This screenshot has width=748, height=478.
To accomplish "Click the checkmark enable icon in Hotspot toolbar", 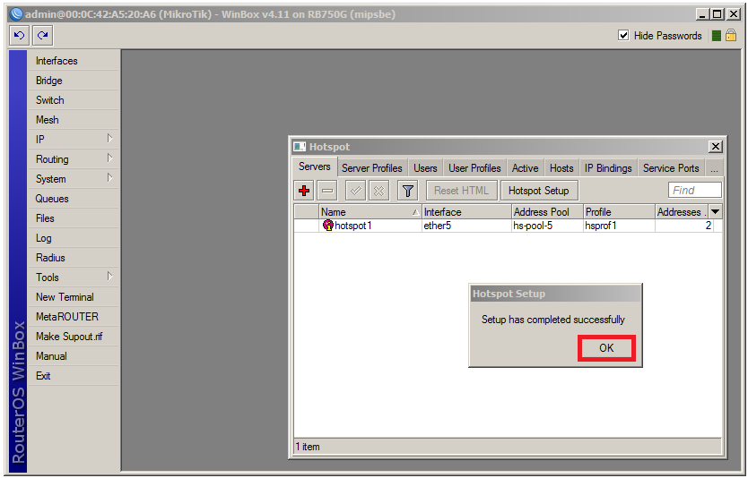I will [x=355, y=191].
